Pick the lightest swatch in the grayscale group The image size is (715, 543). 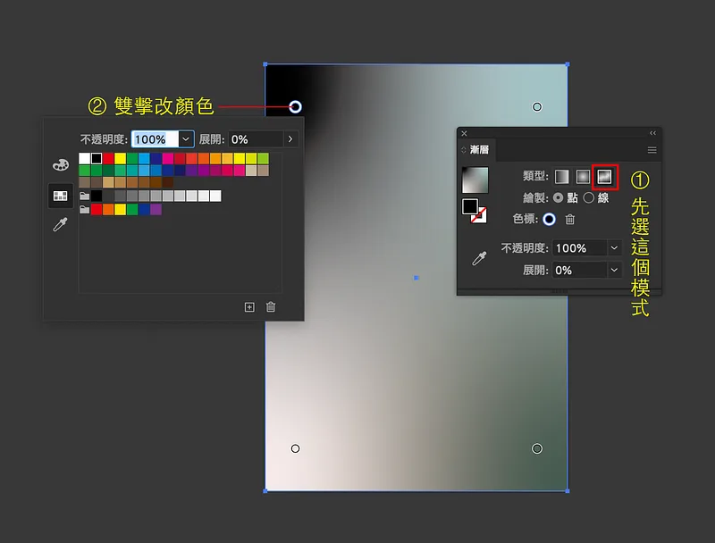[215, 196]
